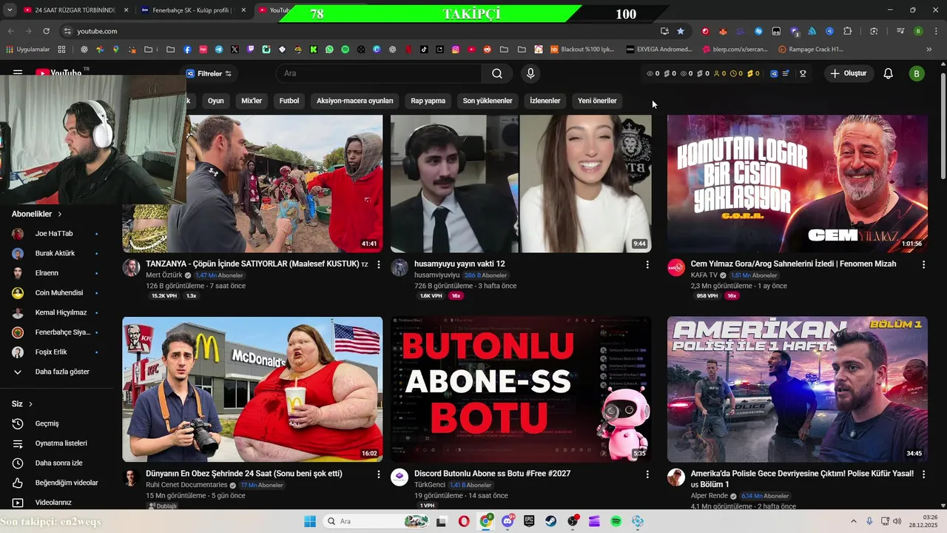947x533 pixels.
Task: Select the İzlenenler chip
Action: (x=545, y=101)
